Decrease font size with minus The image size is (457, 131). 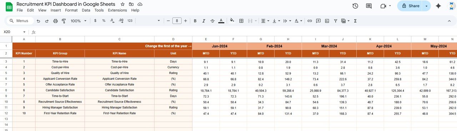tap(168, 21)
